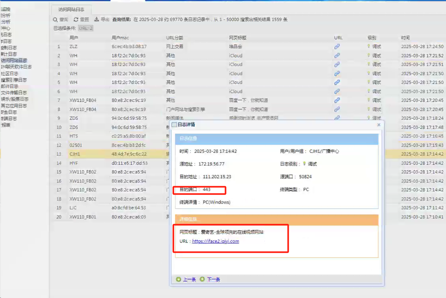Click mac address 8c:ec:4b:b3:08:17
Image resolution: width=446 pixels, height=298 pixels.
tap(129, 46)
